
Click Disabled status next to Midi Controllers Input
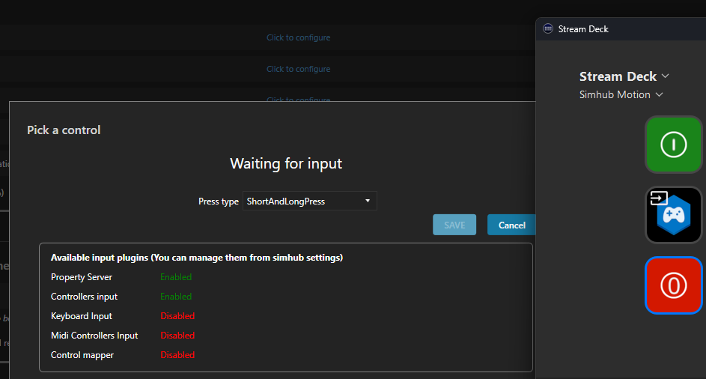click(177, 336)
